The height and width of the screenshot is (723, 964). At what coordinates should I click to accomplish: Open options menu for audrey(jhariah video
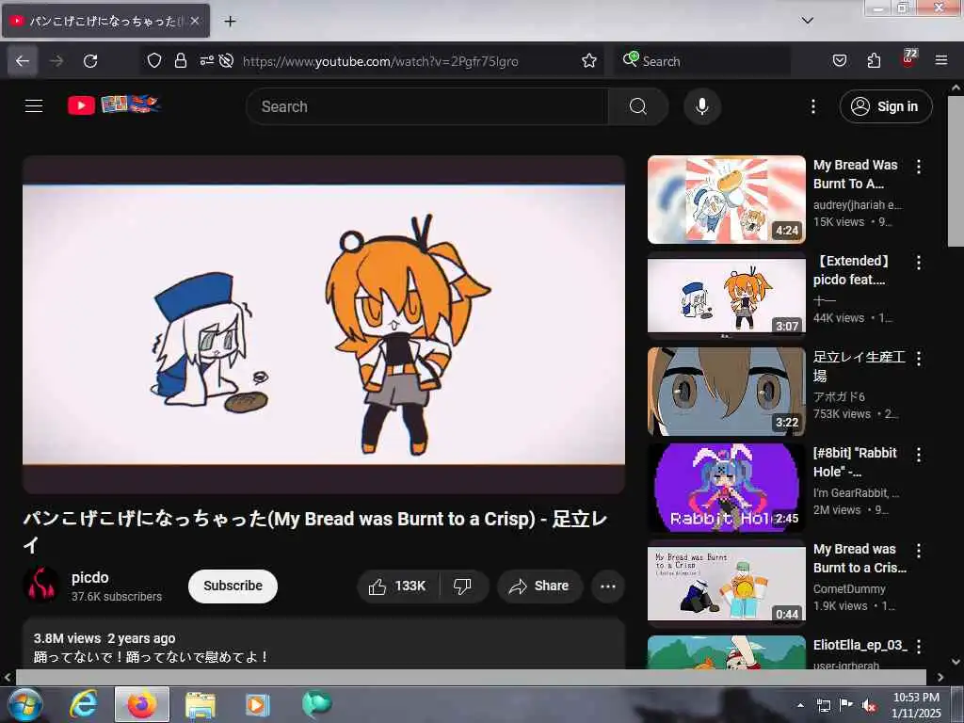click(x=919, y=167)
